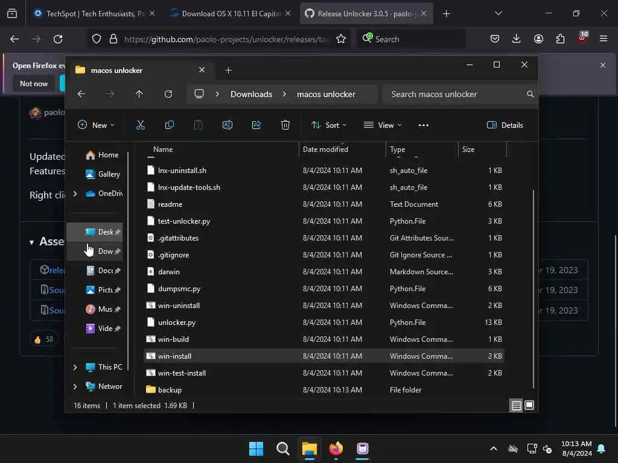This screenshot has height=463, width=618.
Task: Open a new Firefox tab
Action: (x=446, y=13)
